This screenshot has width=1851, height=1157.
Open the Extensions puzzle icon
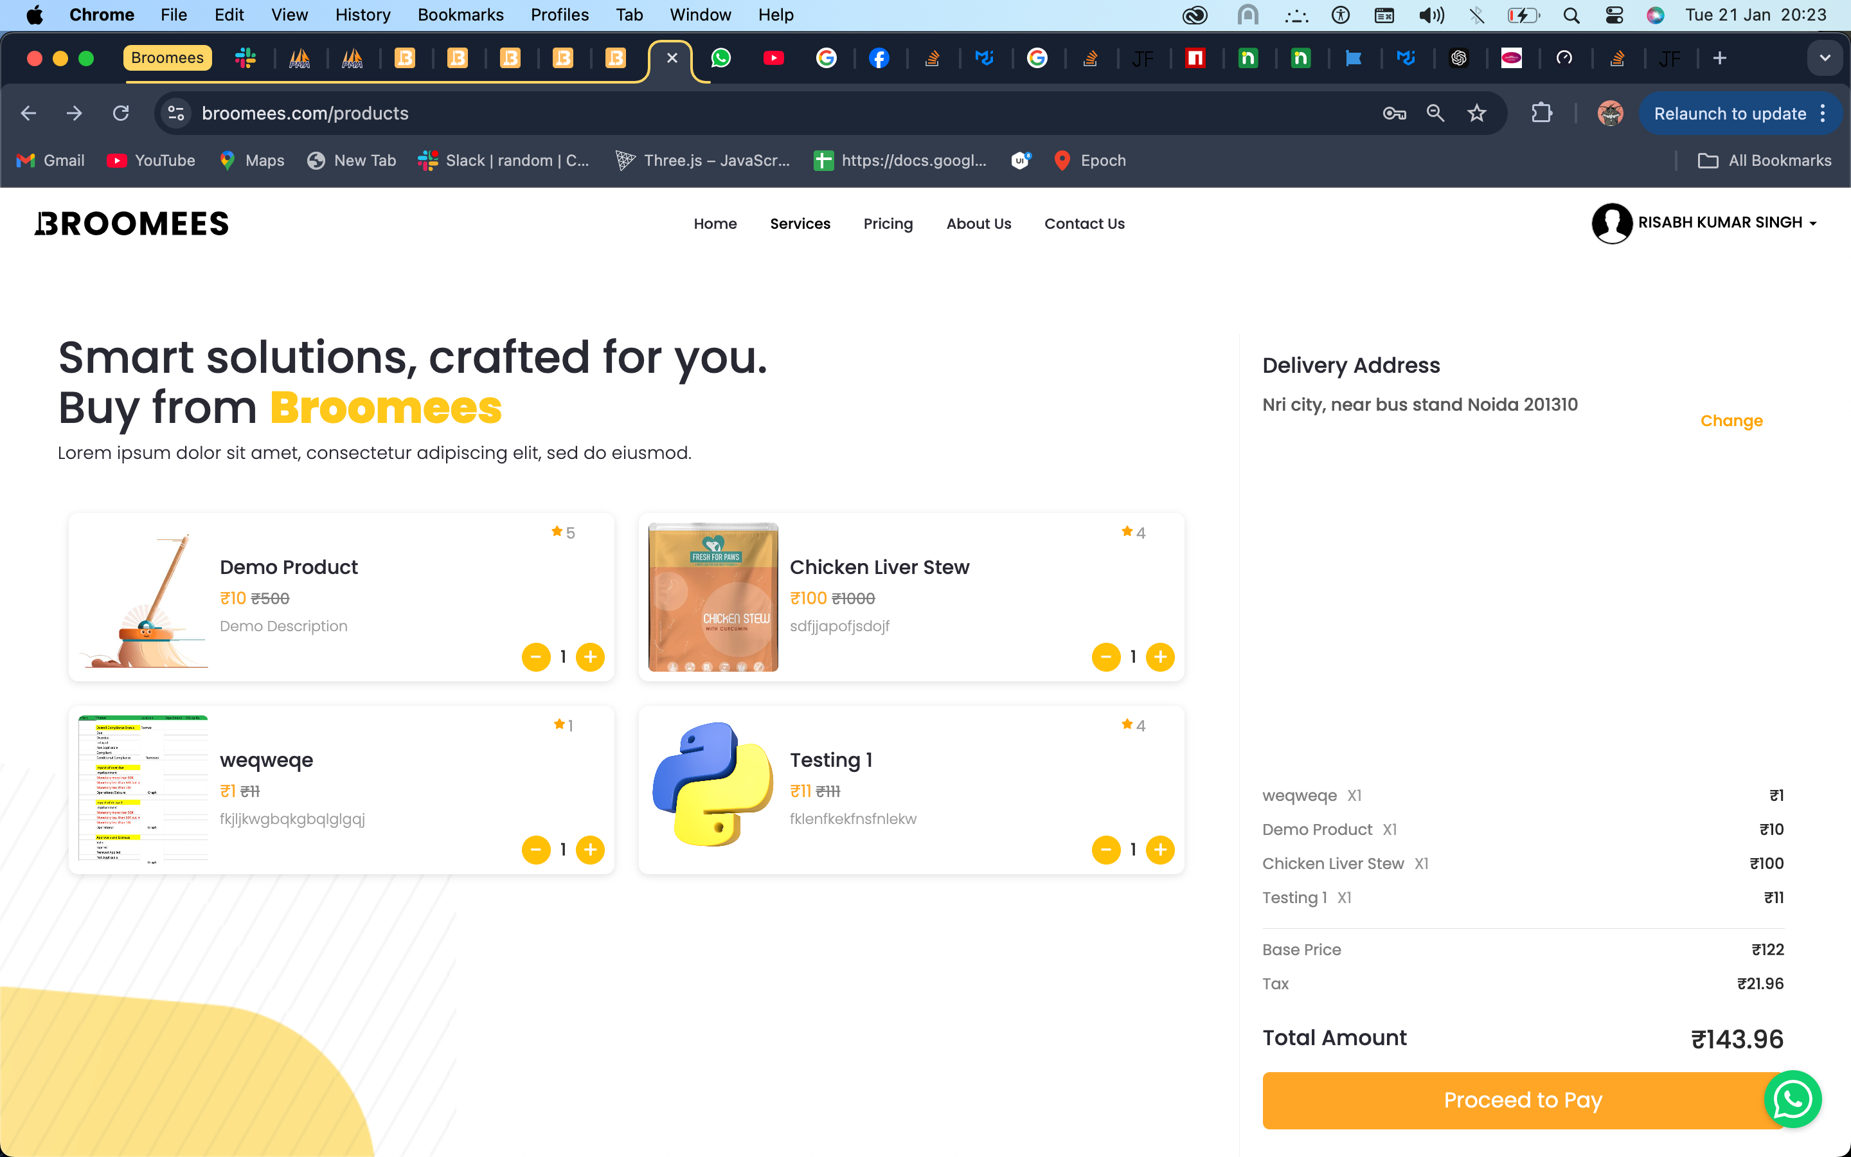1542,113
